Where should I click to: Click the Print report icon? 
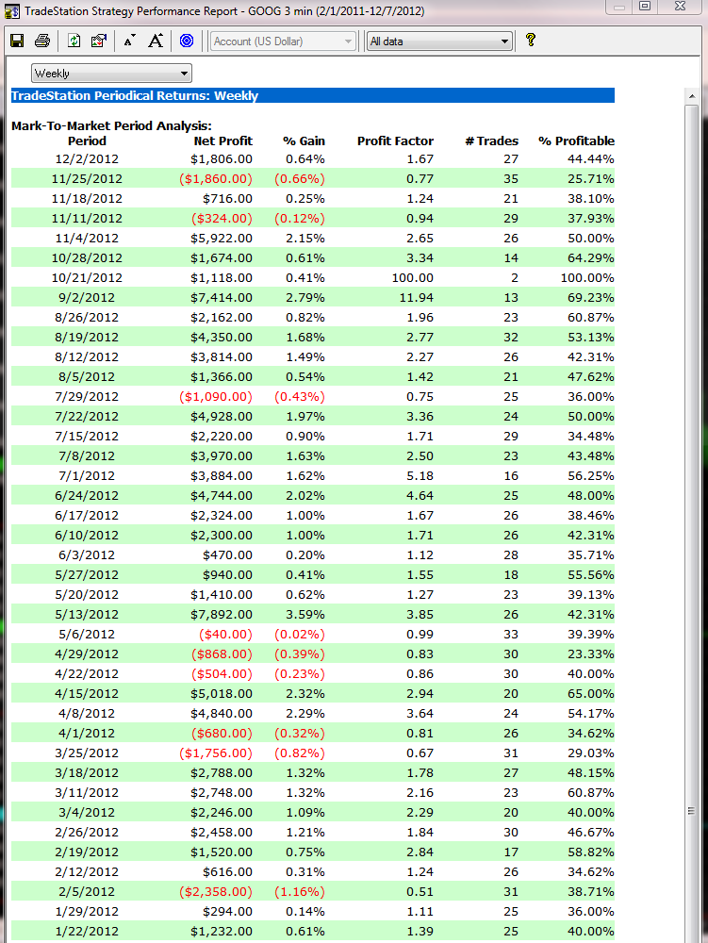(x=42, y=41)
